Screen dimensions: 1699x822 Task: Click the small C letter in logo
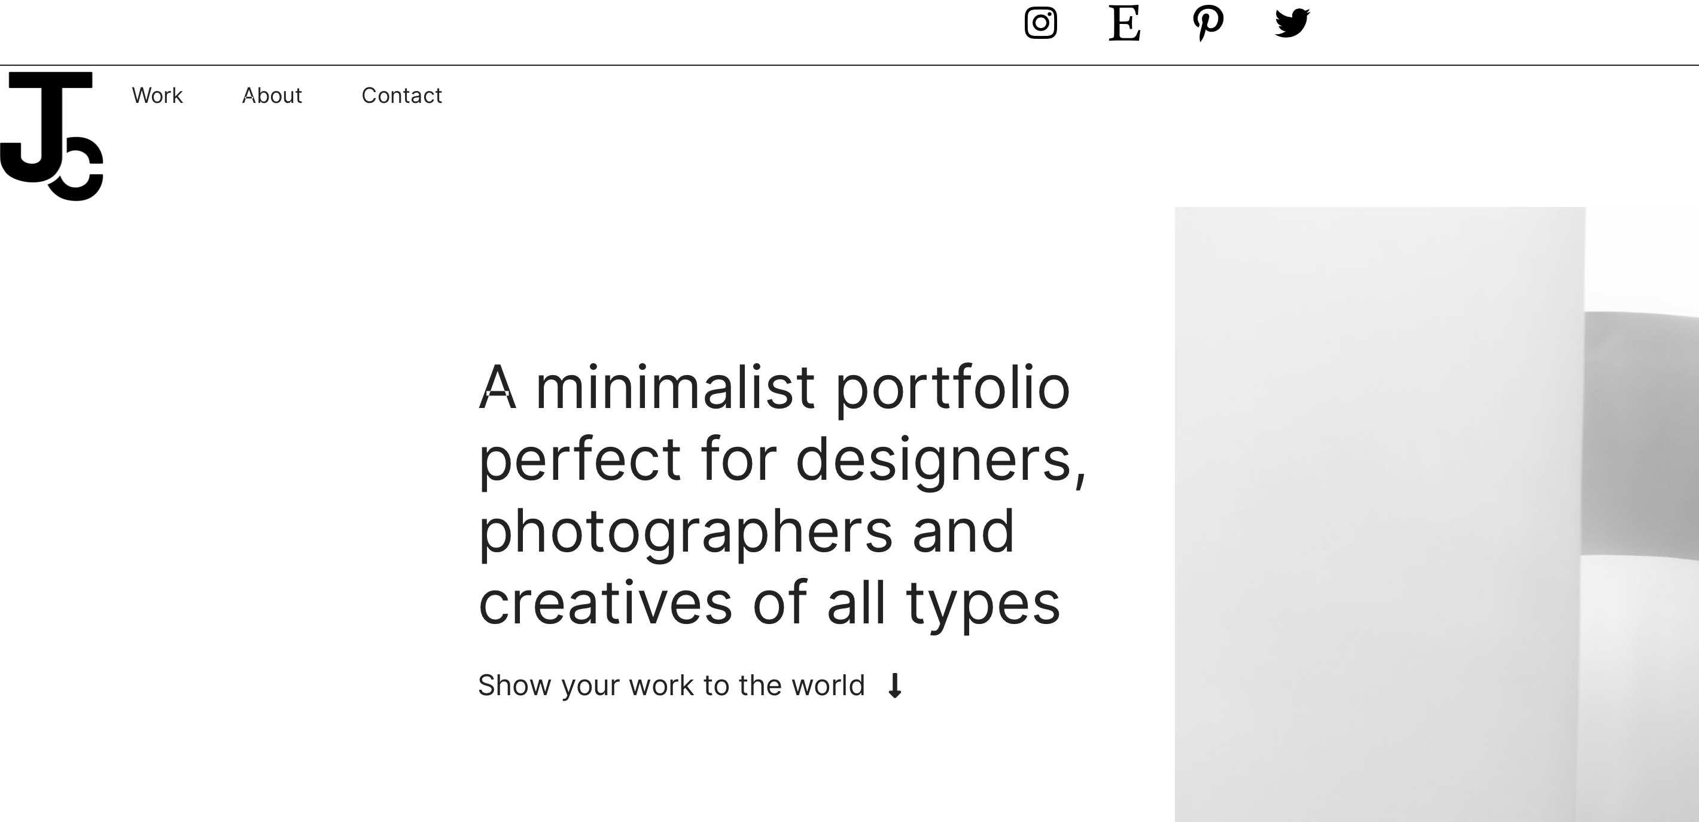pos(77,169)
